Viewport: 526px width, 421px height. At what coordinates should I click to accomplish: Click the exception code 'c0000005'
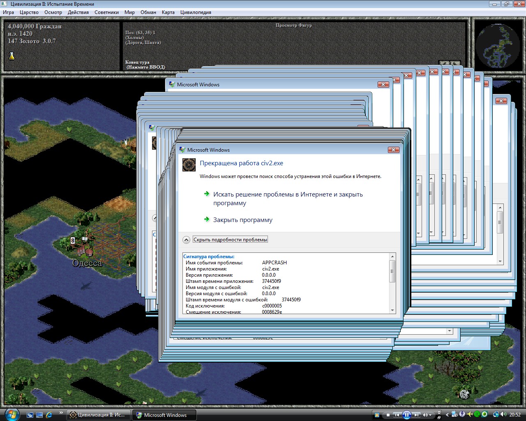click(x=272, y=306)
